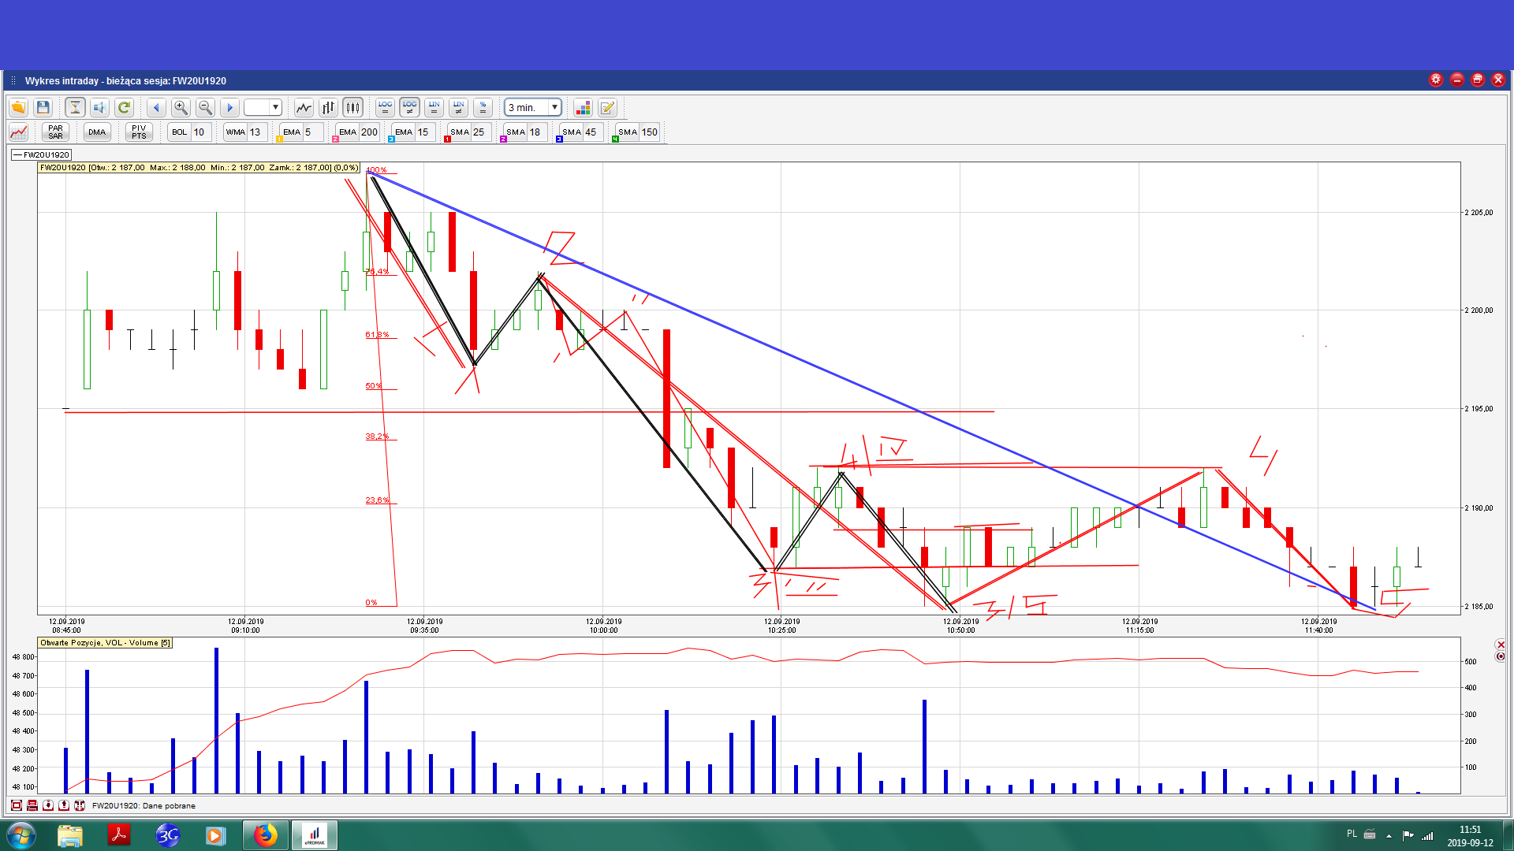
Task: Click the PAR SAR indicator button
Action: tap(55, 132)
